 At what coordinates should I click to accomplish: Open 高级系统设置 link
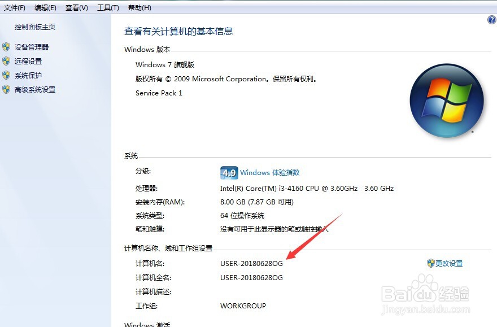(35, 90)
